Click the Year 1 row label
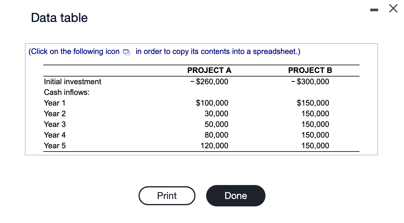Image resolution: width=404 pixels, height=223 pixels. [55, 103]
